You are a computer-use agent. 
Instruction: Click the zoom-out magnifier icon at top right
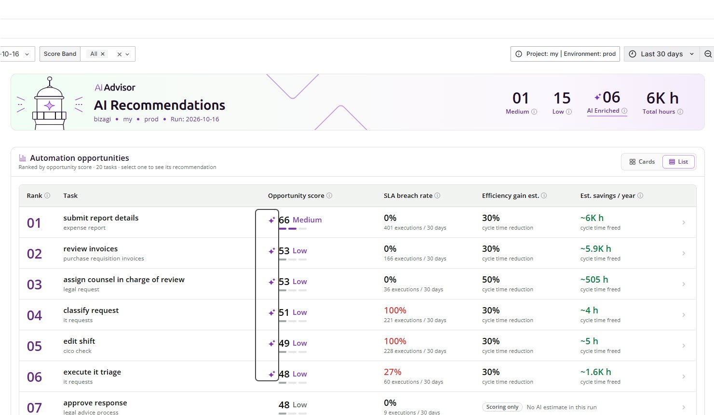pyautogui.click(x=708, y=54)
